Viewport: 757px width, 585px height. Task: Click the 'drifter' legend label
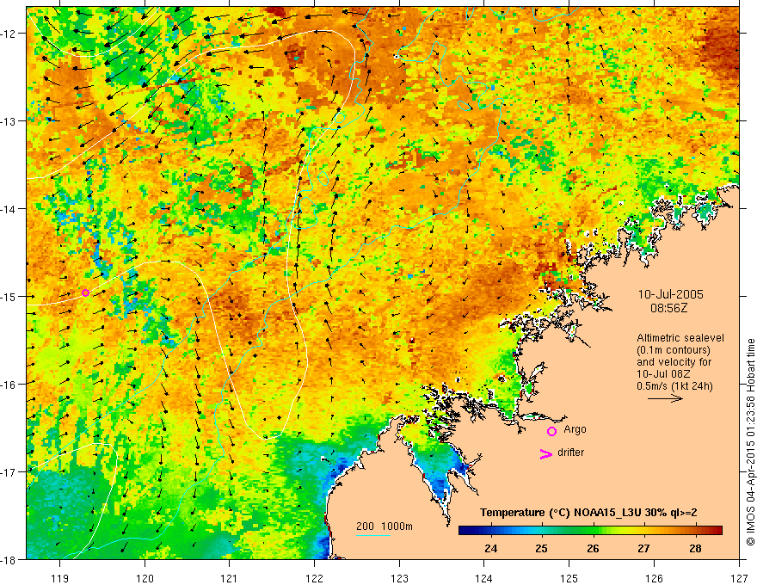[570, 453]
